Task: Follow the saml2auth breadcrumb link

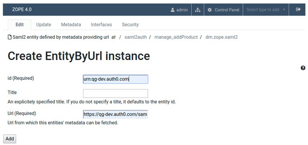Action: [136, 37]
